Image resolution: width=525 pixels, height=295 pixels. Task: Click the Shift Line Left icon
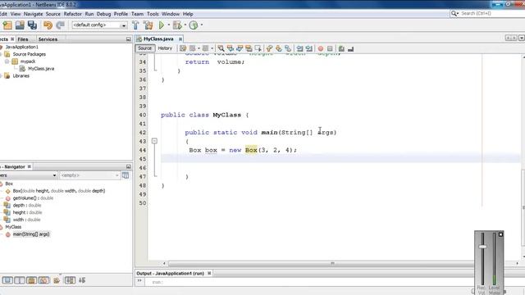click(299, 48)
